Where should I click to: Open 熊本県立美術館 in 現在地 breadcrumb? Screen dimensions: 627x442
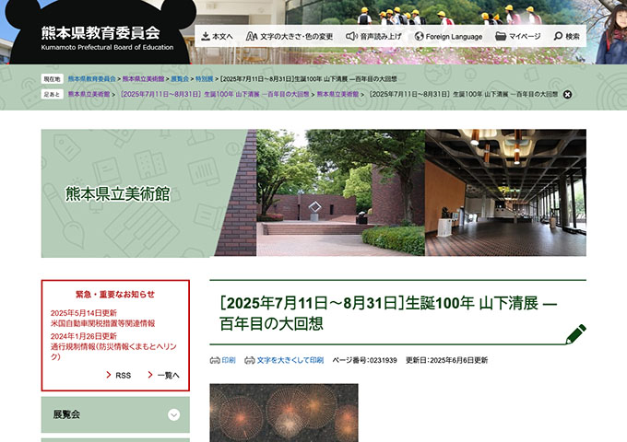coord(143,79)
